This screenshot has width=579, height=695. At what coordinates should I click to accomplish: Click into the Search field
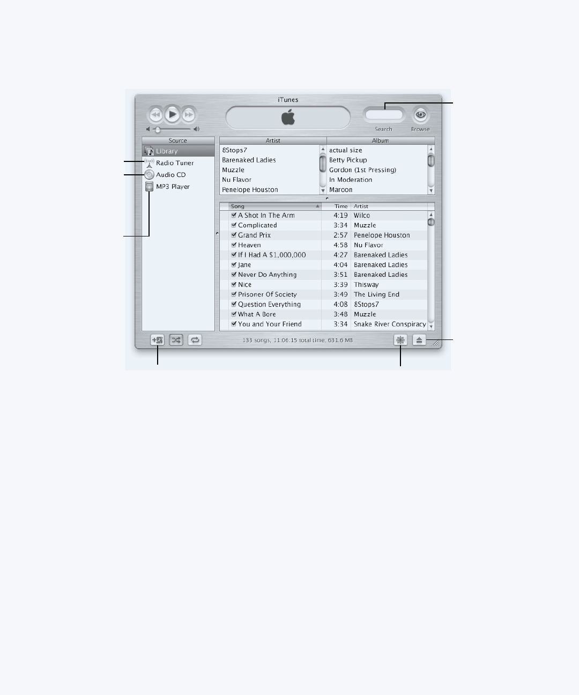pos(383,115)
